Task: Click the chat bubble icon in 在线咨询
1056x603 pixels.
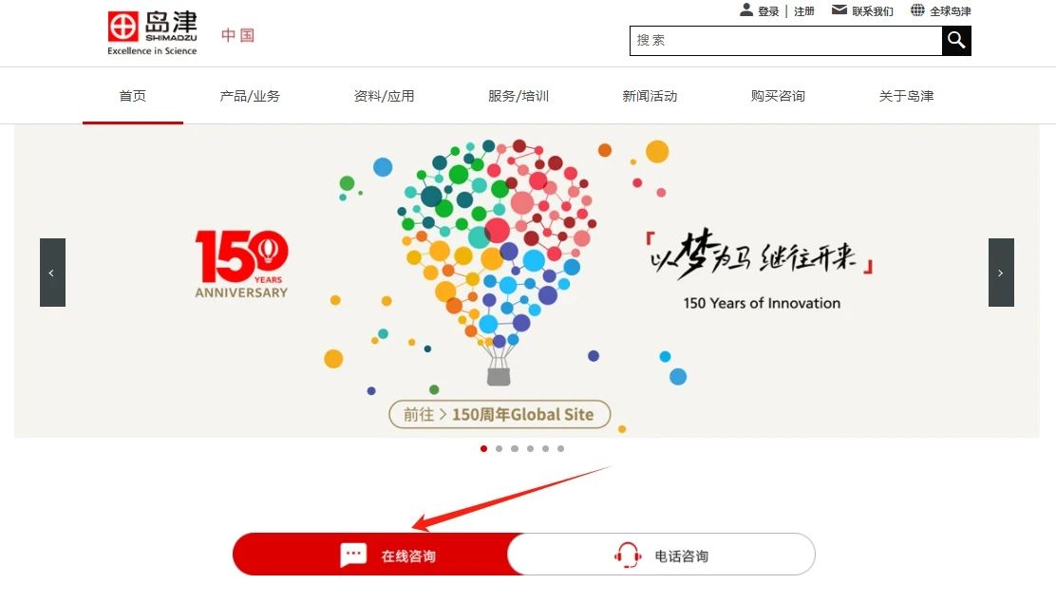Action: 353,556
